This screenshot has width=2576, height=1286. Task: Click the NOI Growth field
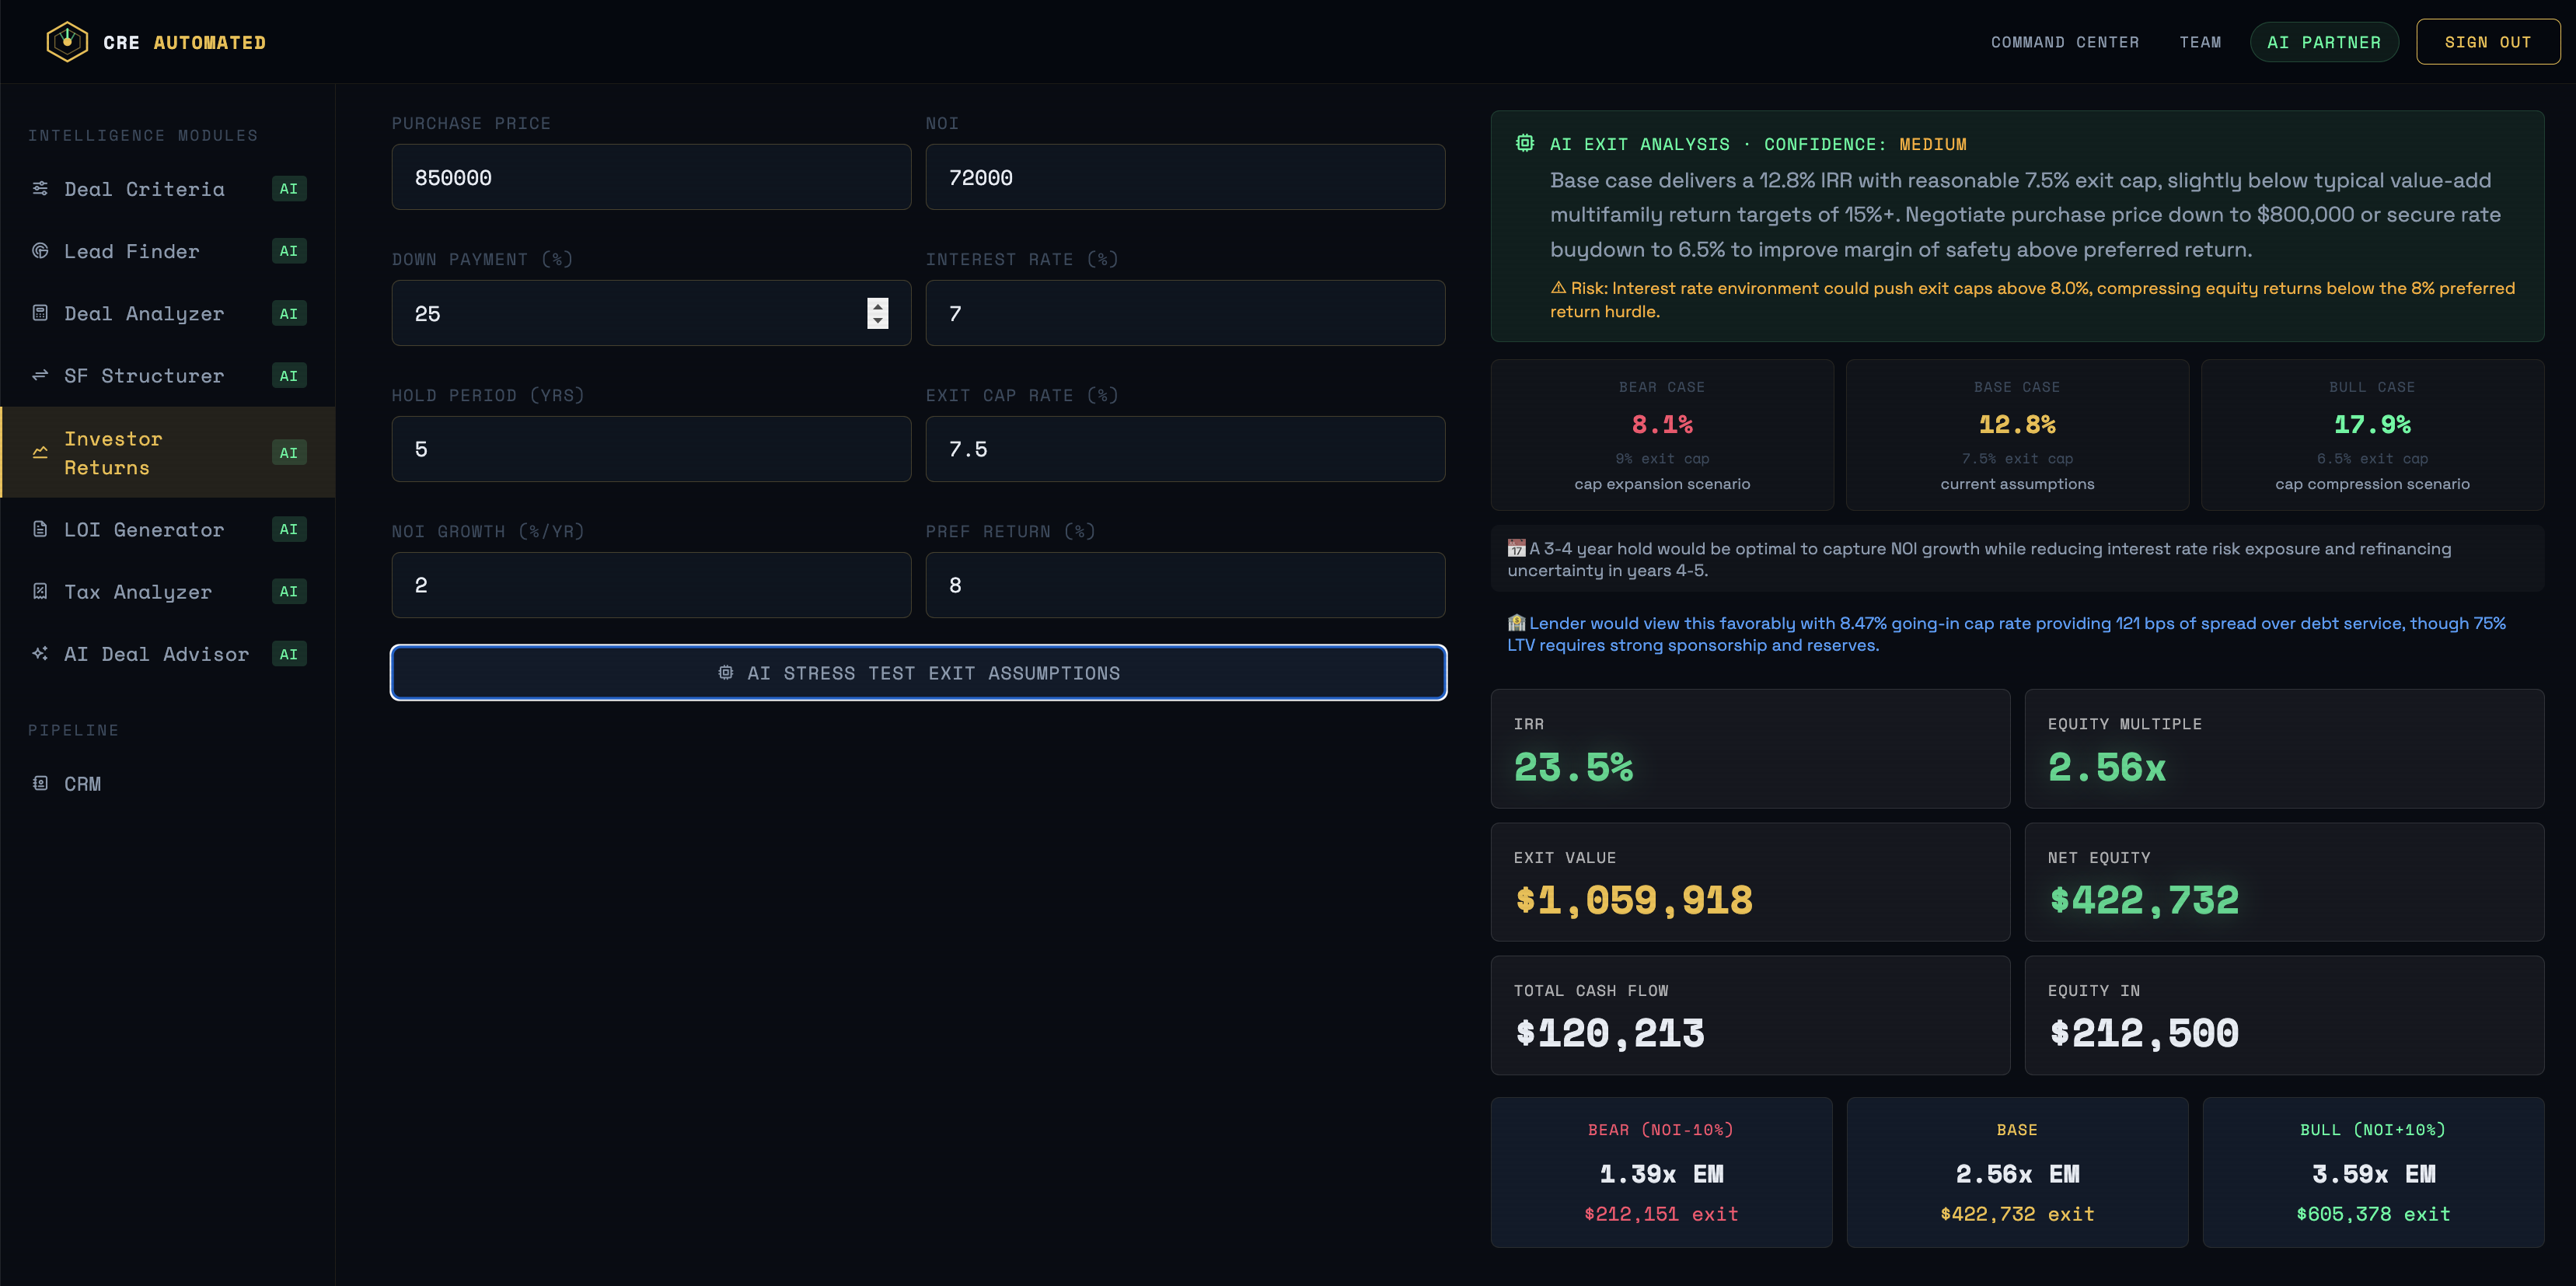tap(651, 585)
